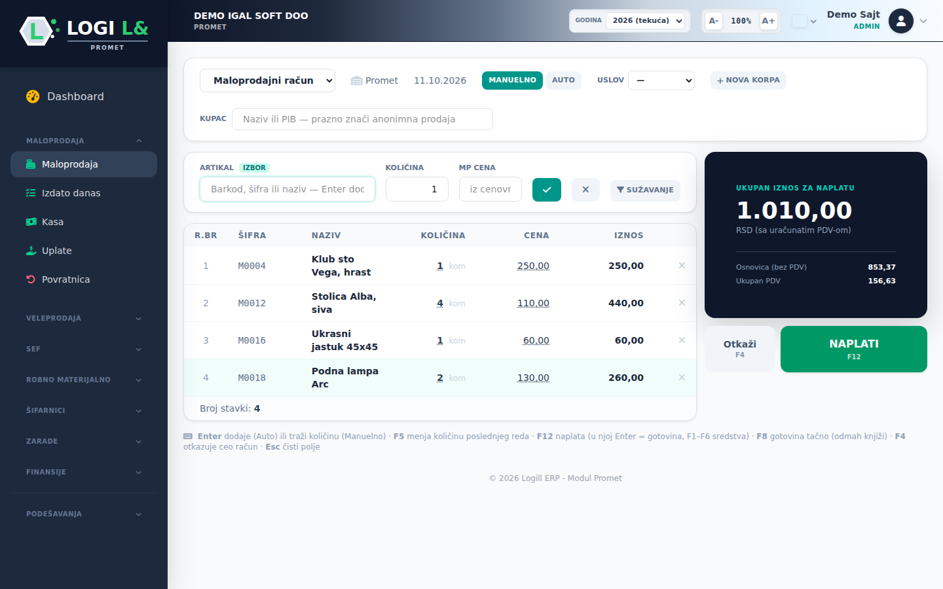Expand the ROBNO MATERIJALNO group
The width and height of the screenshot is (943, 589).
point(84,380)
